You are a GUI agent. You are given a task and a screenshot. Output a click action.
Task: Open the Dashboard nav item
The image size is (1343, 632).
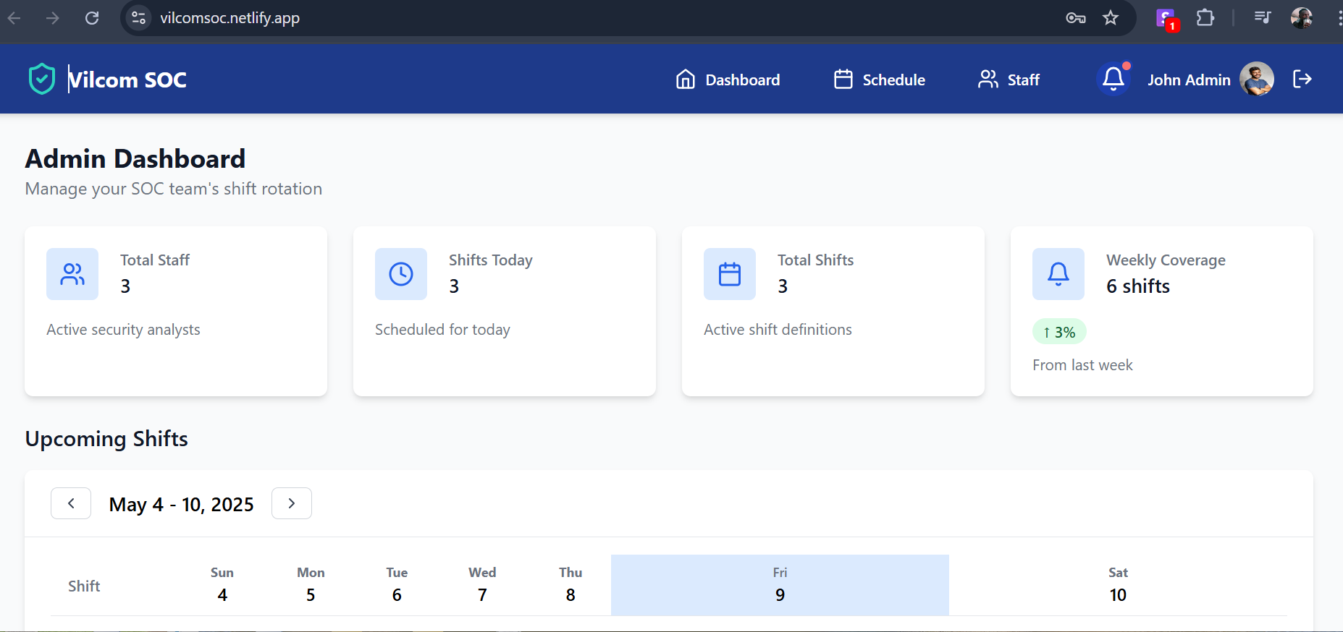pyautogui.click(x=728, y=80)
